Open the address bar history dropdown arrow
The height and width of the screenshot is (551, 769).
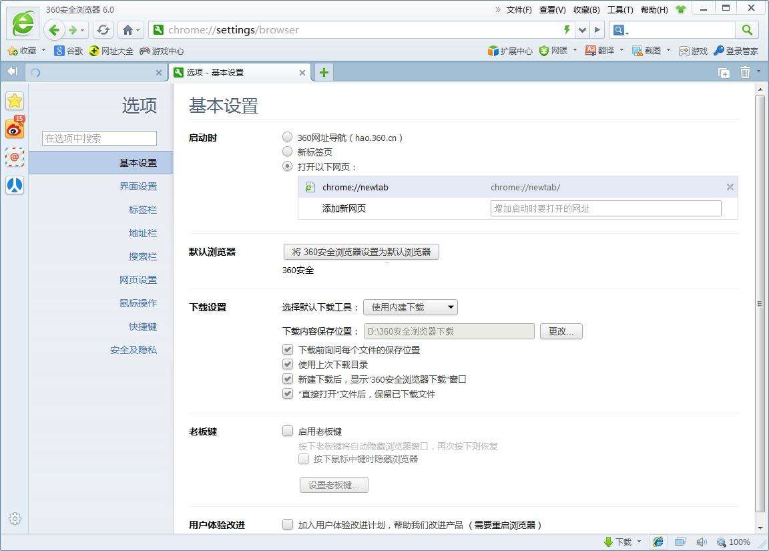[582, 30]
